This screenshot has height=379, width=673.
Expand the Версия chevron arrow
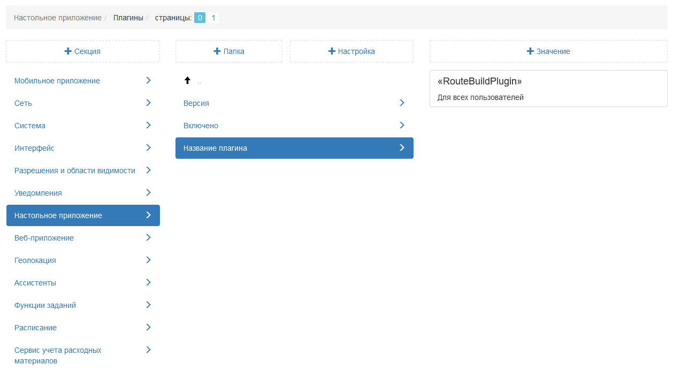(402, 103)
